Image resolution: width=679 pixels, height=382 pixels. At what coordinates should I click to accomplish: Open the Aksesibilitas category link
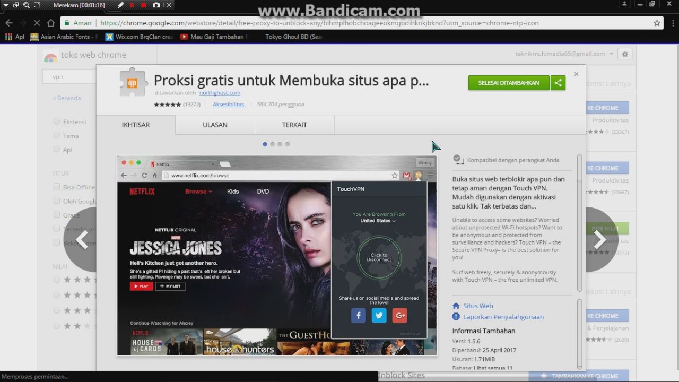228,105
